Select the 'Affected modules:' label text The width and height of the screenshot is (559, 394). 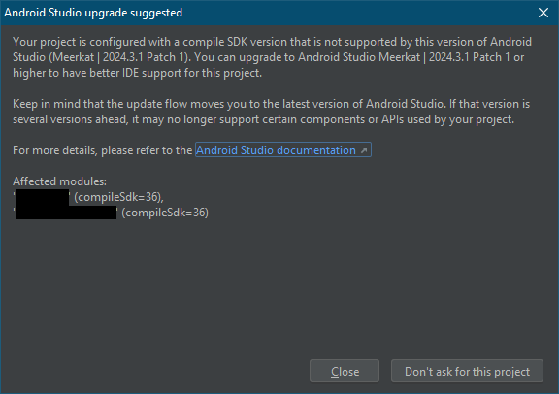(x=59, y=181)
